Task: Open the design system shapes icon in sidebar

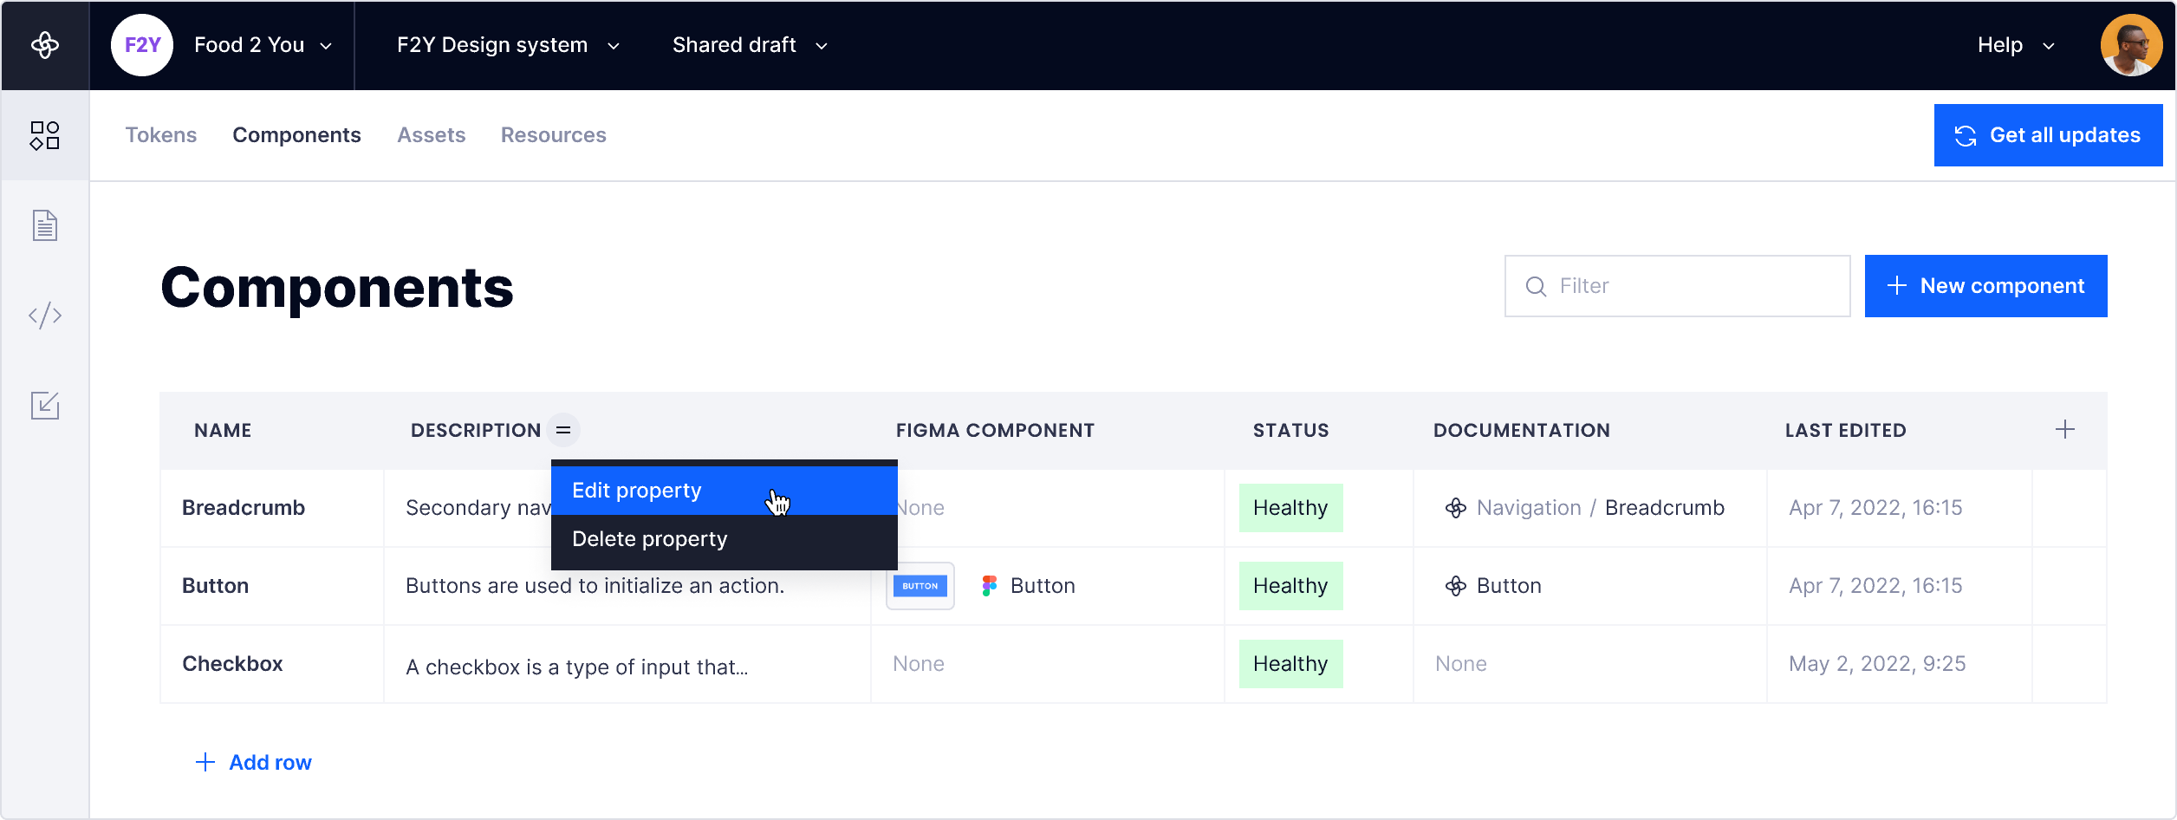Action: pyautogui.click(x=45, y=135)
